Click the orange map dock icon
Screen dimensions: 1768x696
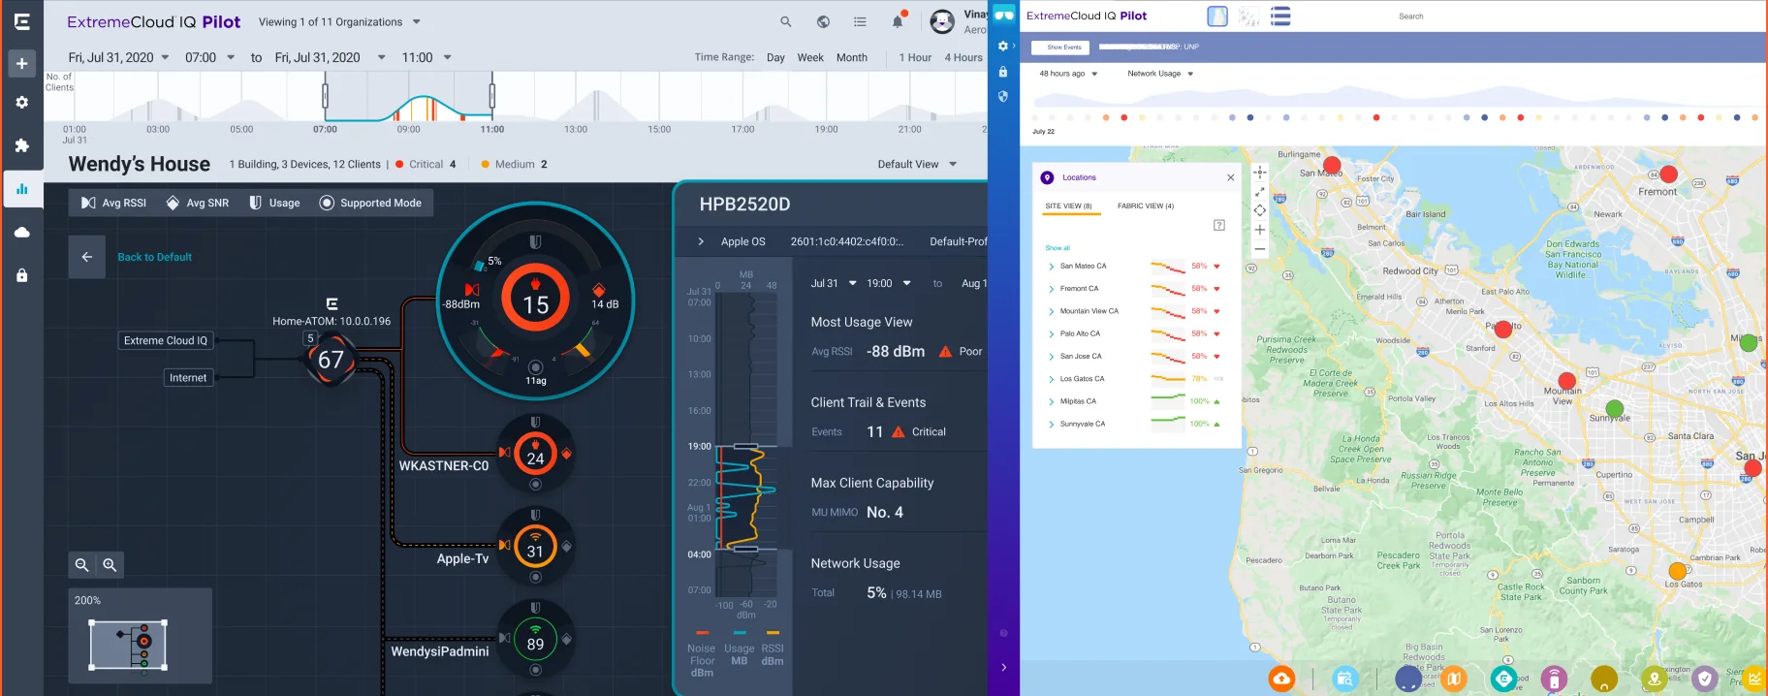(1453, 679)
